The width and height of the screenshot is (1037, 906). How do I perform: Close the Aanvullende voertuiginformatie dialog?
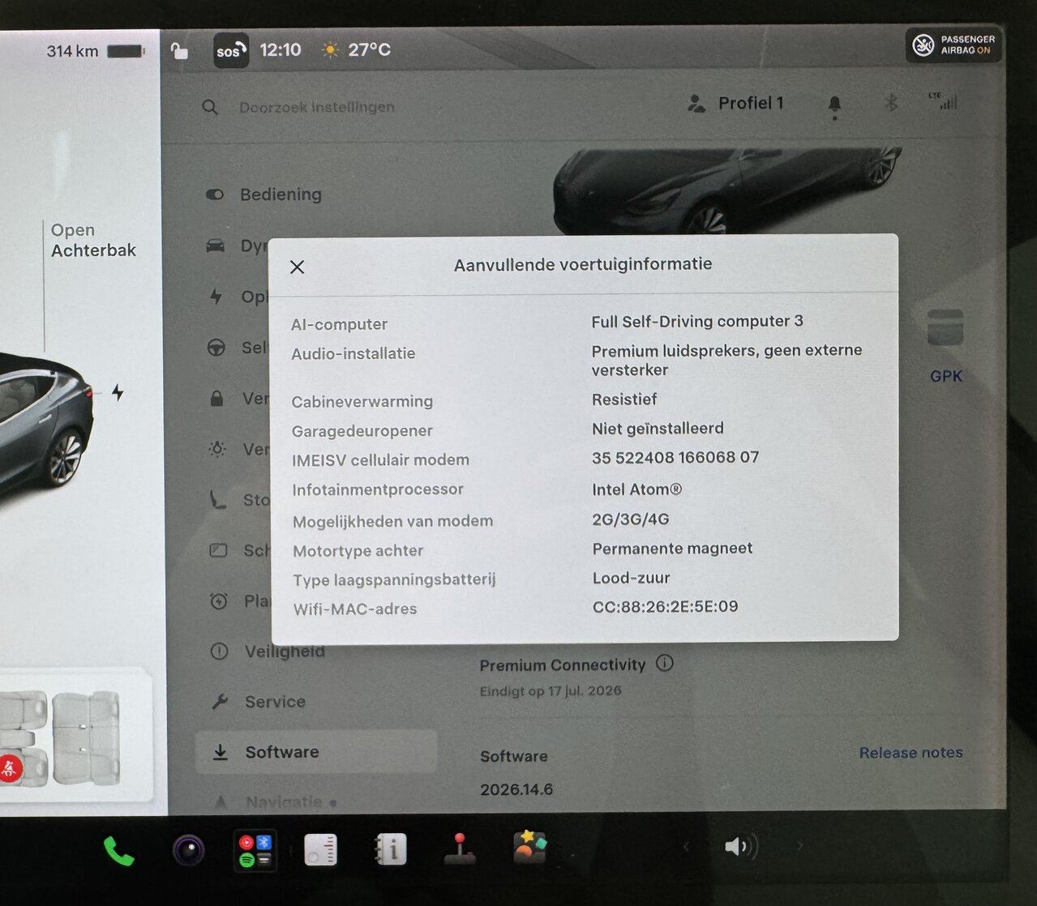pos(298,267)
